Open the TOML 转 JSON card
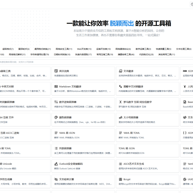This screenshot has height=193, width=193. 147,151
